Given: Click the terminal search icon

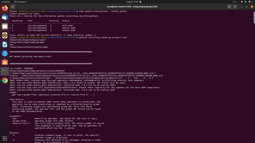Looking at the screenshot, I should pos(229,7).
